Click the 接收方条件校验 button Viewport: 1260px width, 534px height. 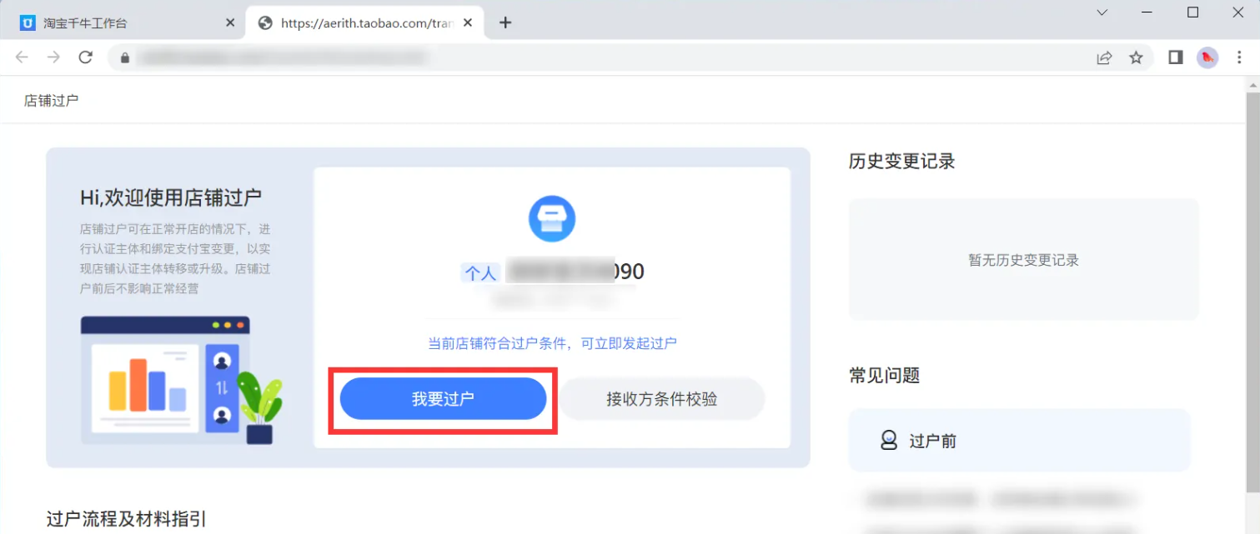(x=661, y=398)
